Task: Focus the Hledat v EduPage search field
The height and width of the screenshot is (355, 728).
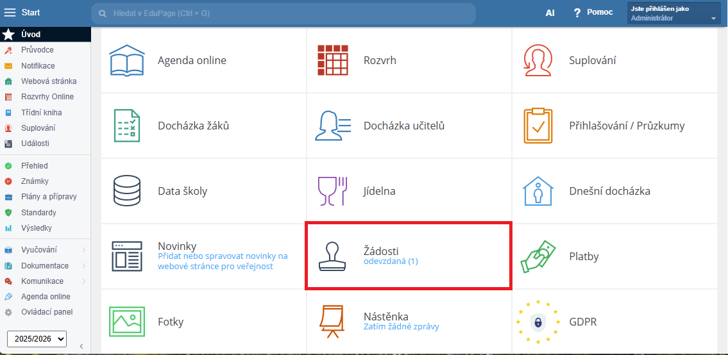Action: coord(289,13)
